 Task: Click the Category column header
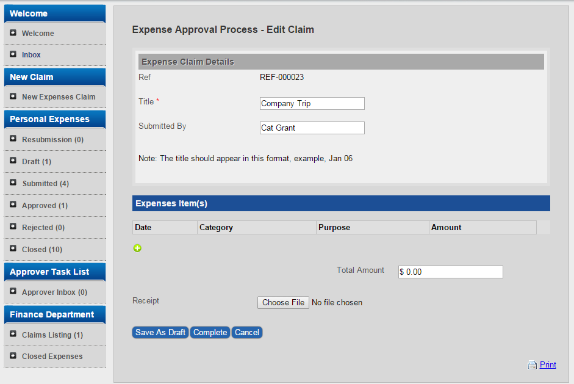click(x=257, y=227)
